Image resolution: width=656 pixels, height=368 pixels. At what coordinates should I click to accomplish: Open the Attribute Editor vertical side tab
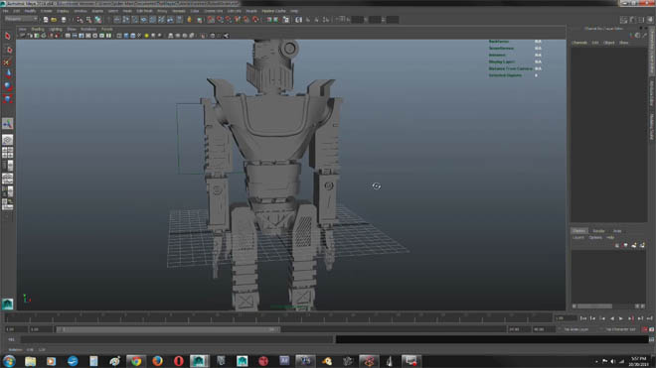652,93
